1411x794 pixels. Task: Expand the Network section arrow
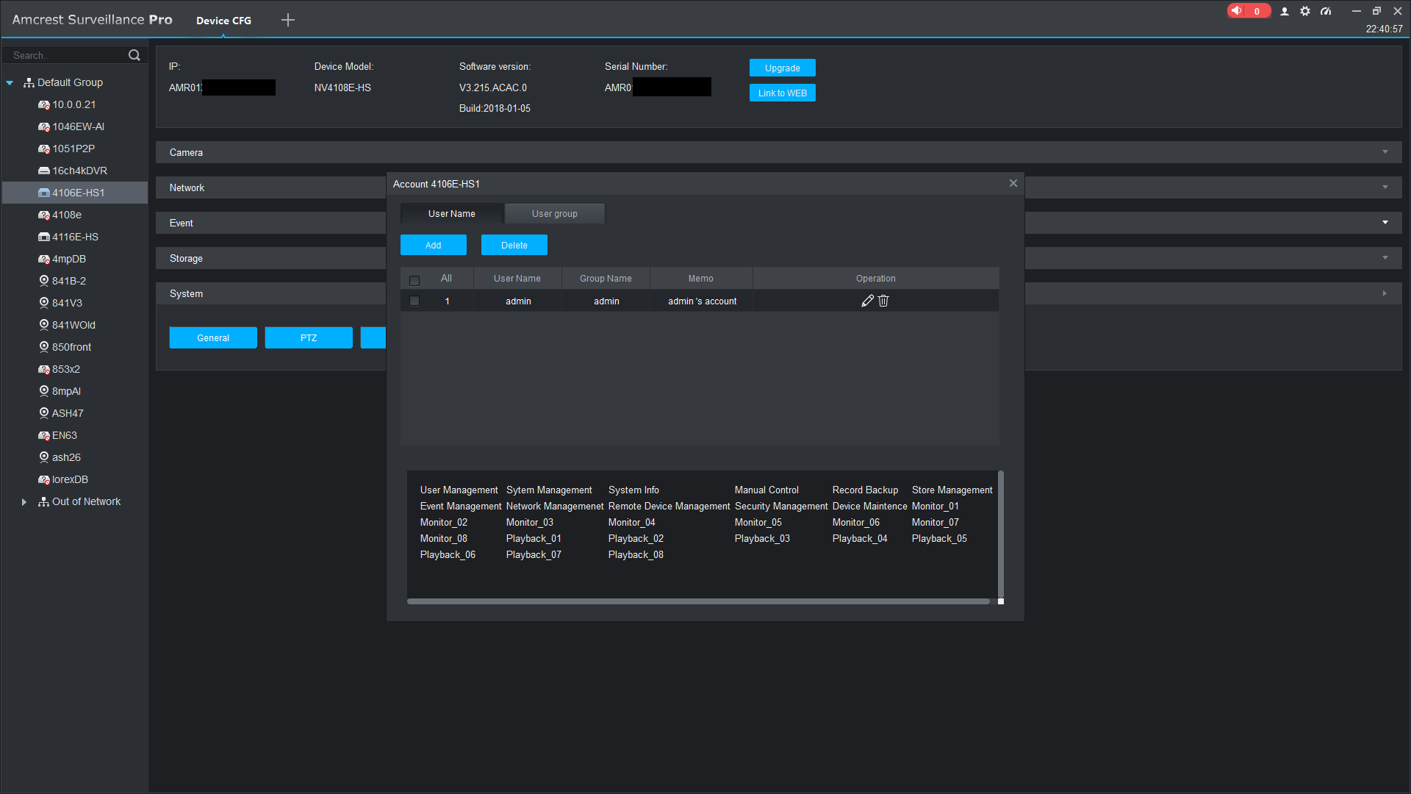(x=1385, y=187)
